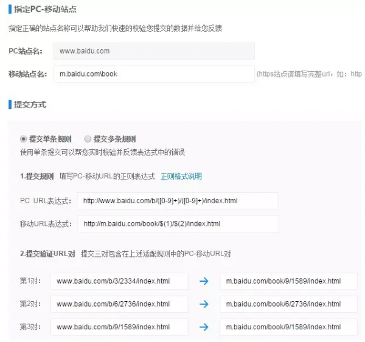Viewport: 365px width, 342px height.
Task: Click the PC URL表达式 label
Action: coord(46,201)
